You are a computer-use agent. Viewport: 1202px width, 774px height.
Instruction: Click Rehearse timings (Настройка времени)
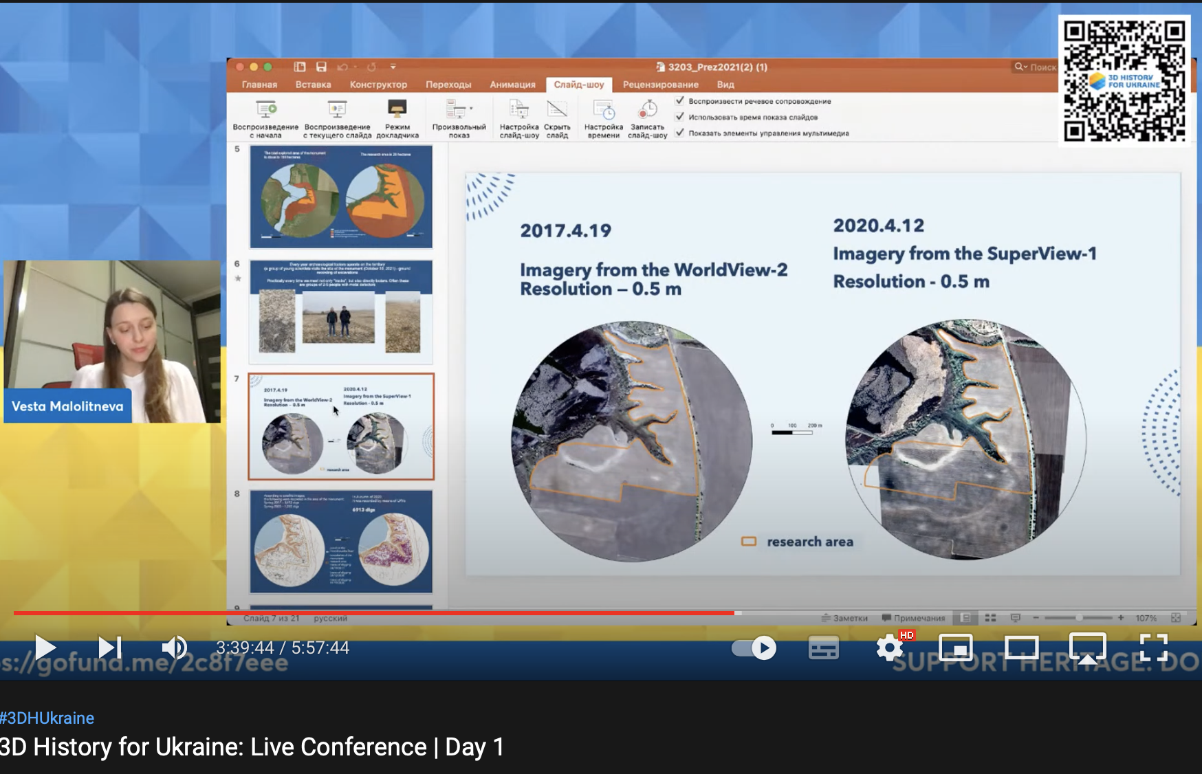click(x=604, y=119)
